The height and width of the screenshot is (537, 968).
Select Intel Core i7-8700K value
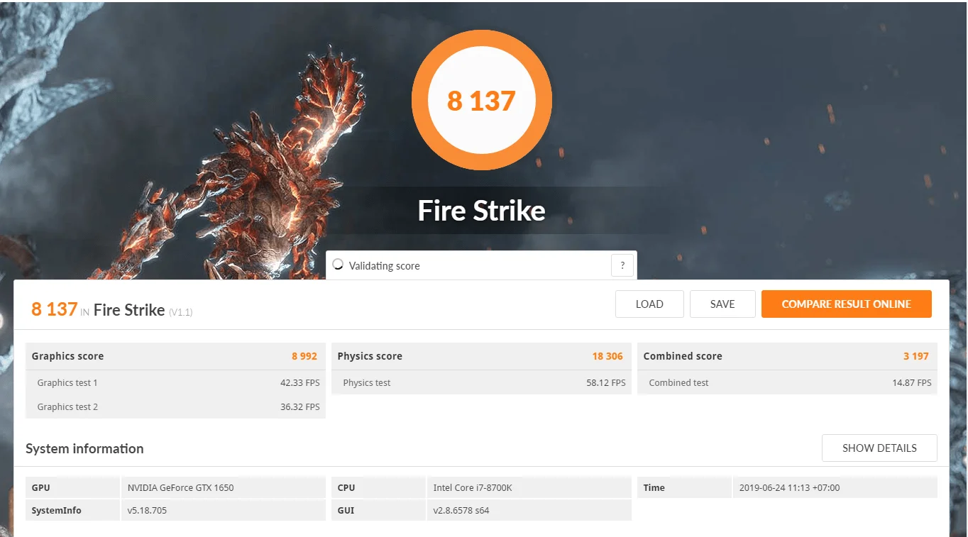[x=473, y=487]
